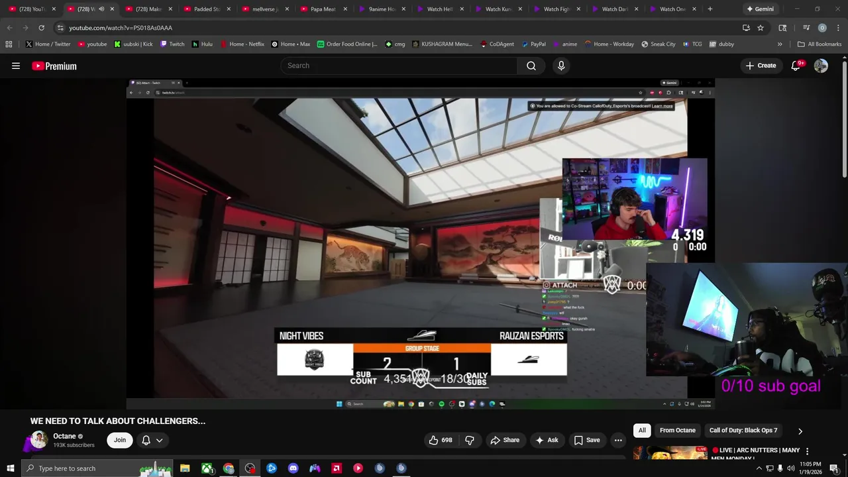Save video to playlist
Screen dimensions: 848x477
pyautogui.click(x=587, y=440)
